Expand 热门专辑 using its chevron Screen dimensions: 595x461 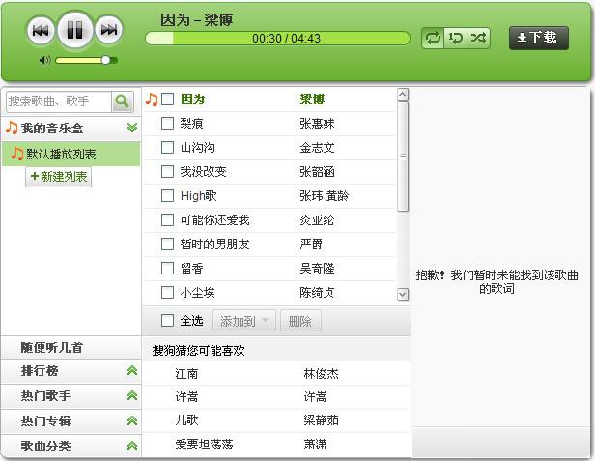coord(132,420)
